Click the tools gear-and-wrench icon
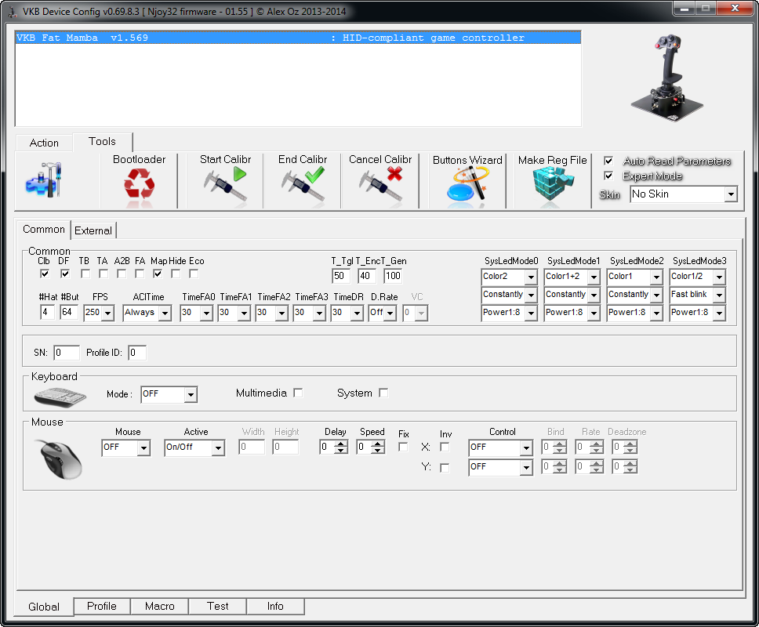The width and height of the screenshot is (759, 627). click(44, 179)
